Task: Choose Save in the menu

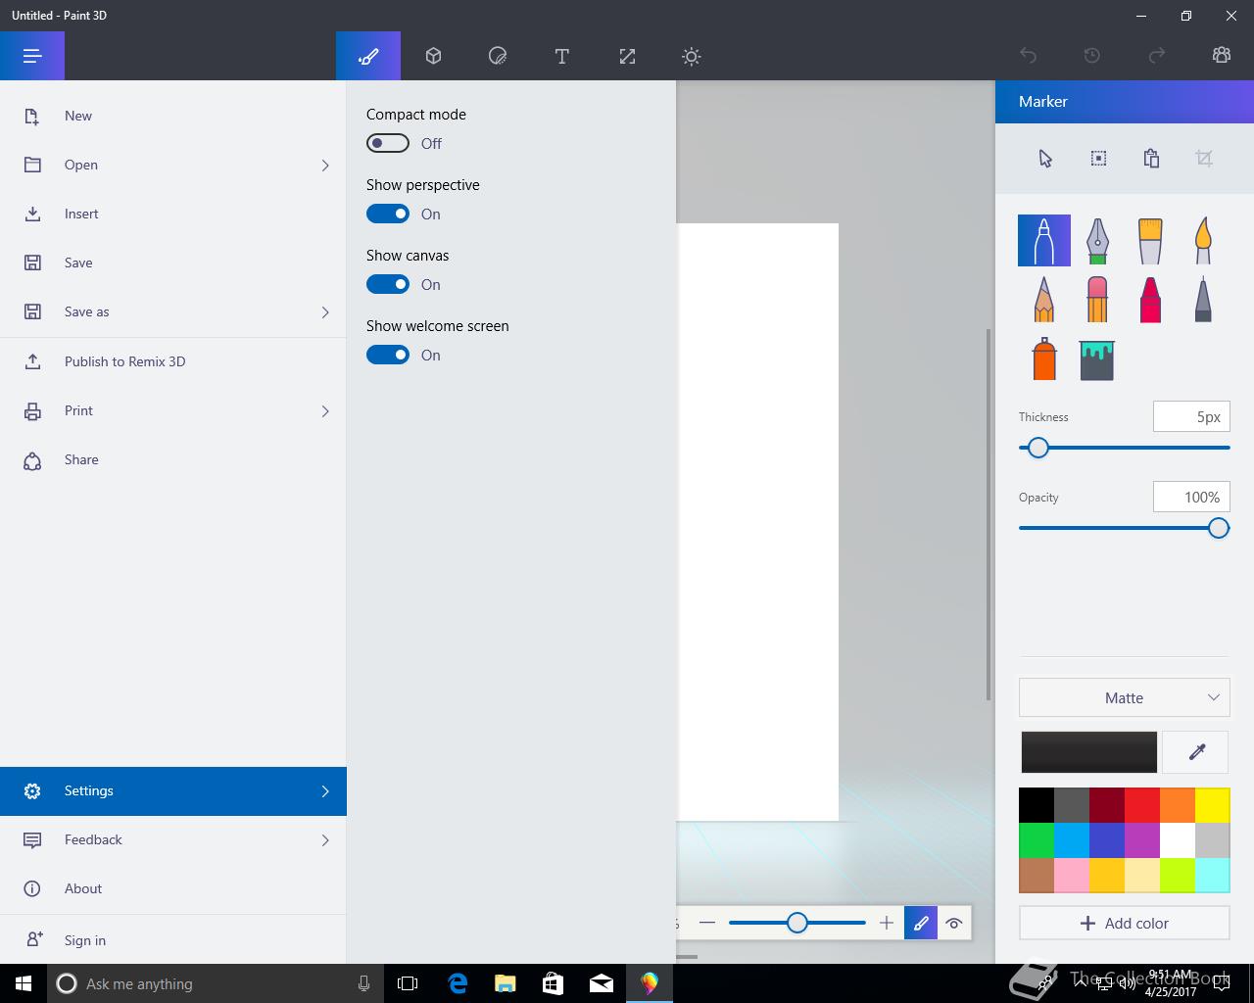Action: coord(173,263)
